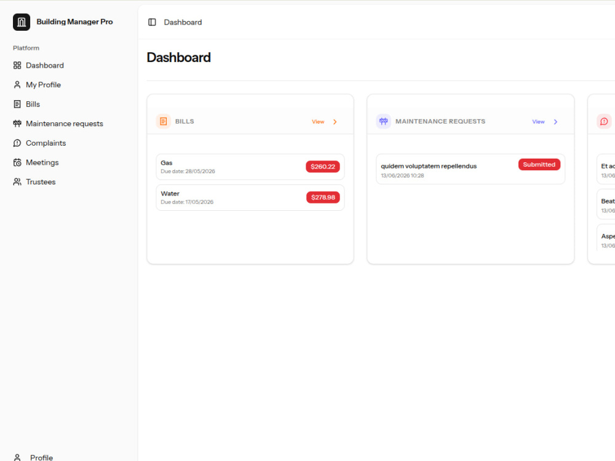Image resolution: width=615 pixels, height=461 pixels.
Task: Open My Profile in sidebar
Action: point(69,85)
